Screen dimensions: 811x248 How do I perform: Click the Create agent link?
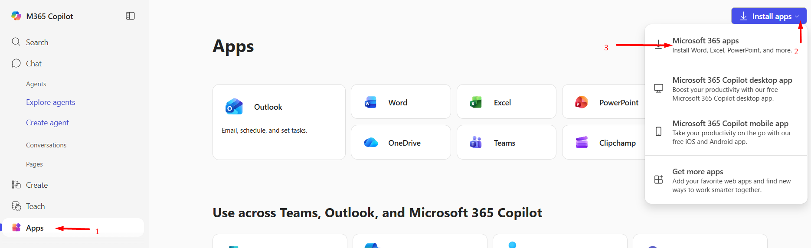coord(47,123)
